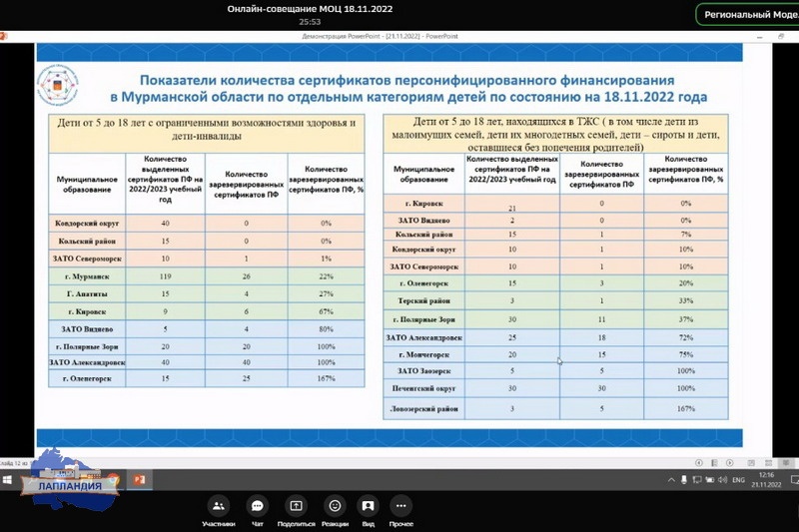Click the meeting timer 25:53
Screen dimensions: 799x532
[x=310, y=22]
